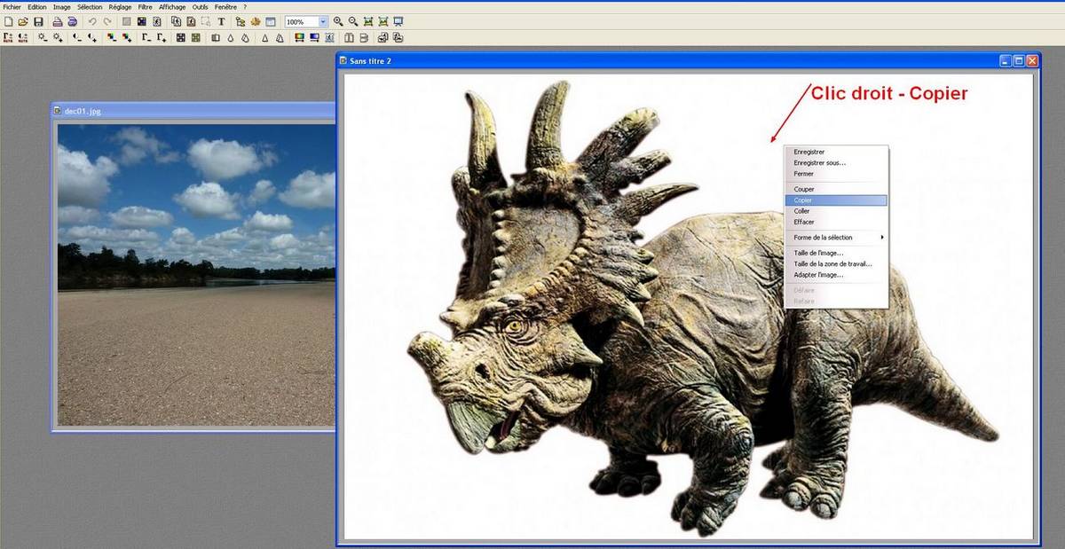Select the Text tool 'T' icon
This screenshot has height=549, width=1065.
(x=221, y=21)
